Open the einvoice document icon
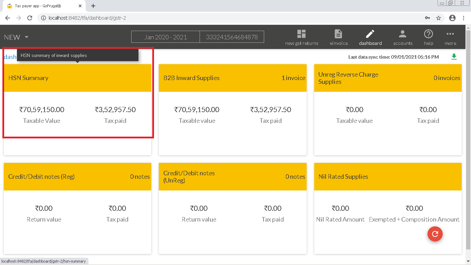 tap(338, 34)
